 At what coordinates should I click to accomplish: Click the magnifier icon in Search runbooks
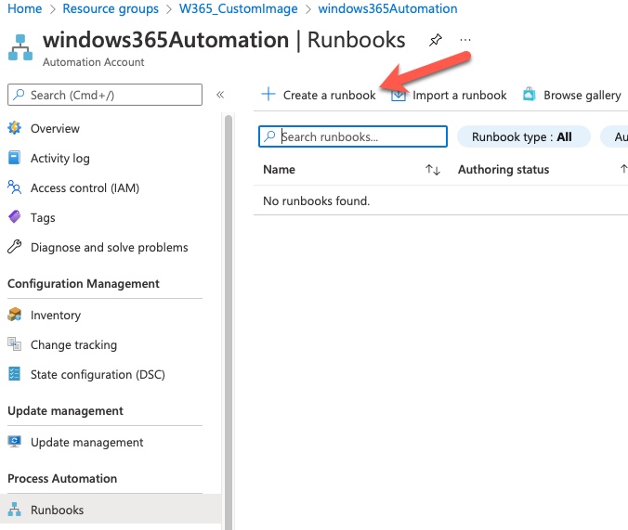coord(269,136)
